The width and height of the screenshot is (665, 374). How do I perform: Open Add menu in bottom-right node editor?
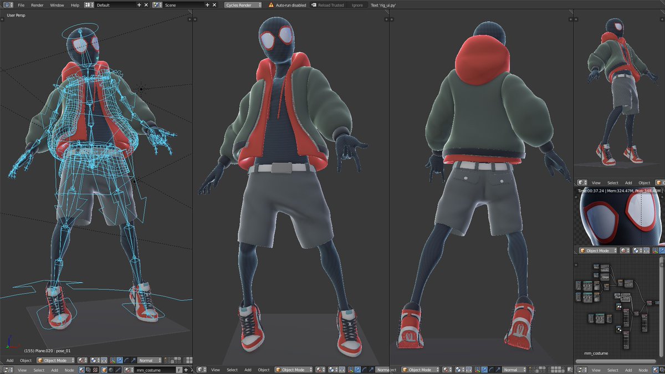tap(628, 370)
